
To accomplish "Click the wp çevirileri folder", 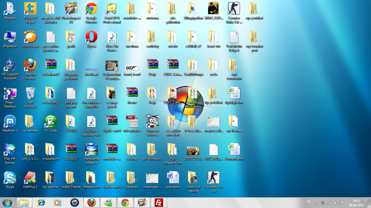I will pyautogui.click(x=254, y=11).
